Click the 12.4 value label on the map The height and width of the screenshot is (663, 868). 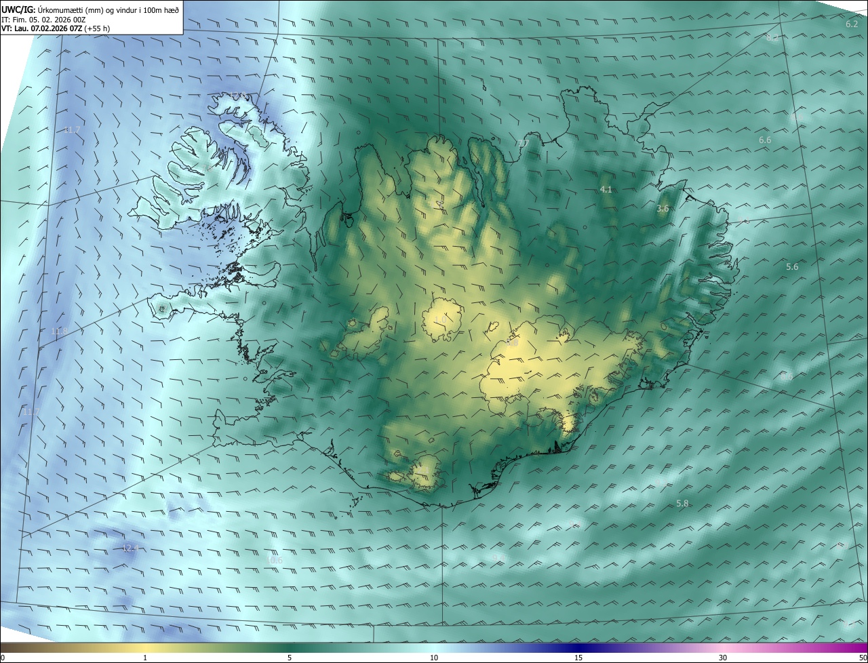point(130,548)
